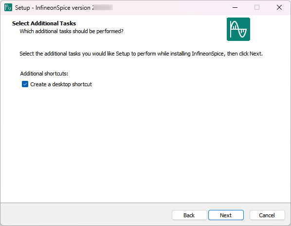Click the "Select Additional Tasks" heading
Image resolution: width=291 pixels, height=226 pixels.
(44, 23)
